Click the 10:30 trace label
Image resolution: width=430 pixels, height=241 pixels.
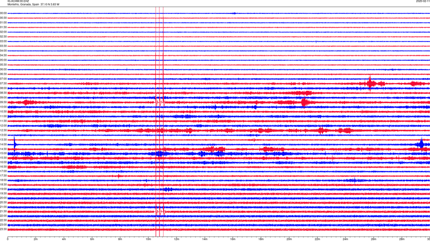[4, 112]
